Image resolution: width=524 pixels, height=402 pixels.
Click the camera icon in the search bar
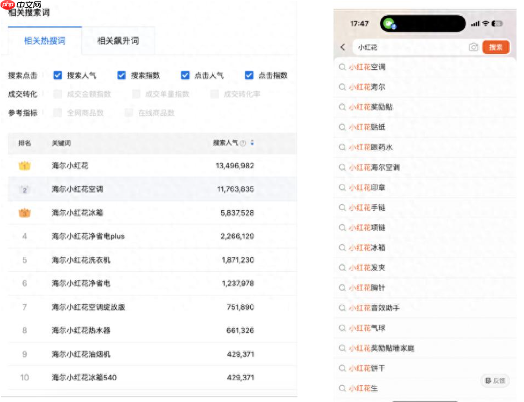point(474,47)
